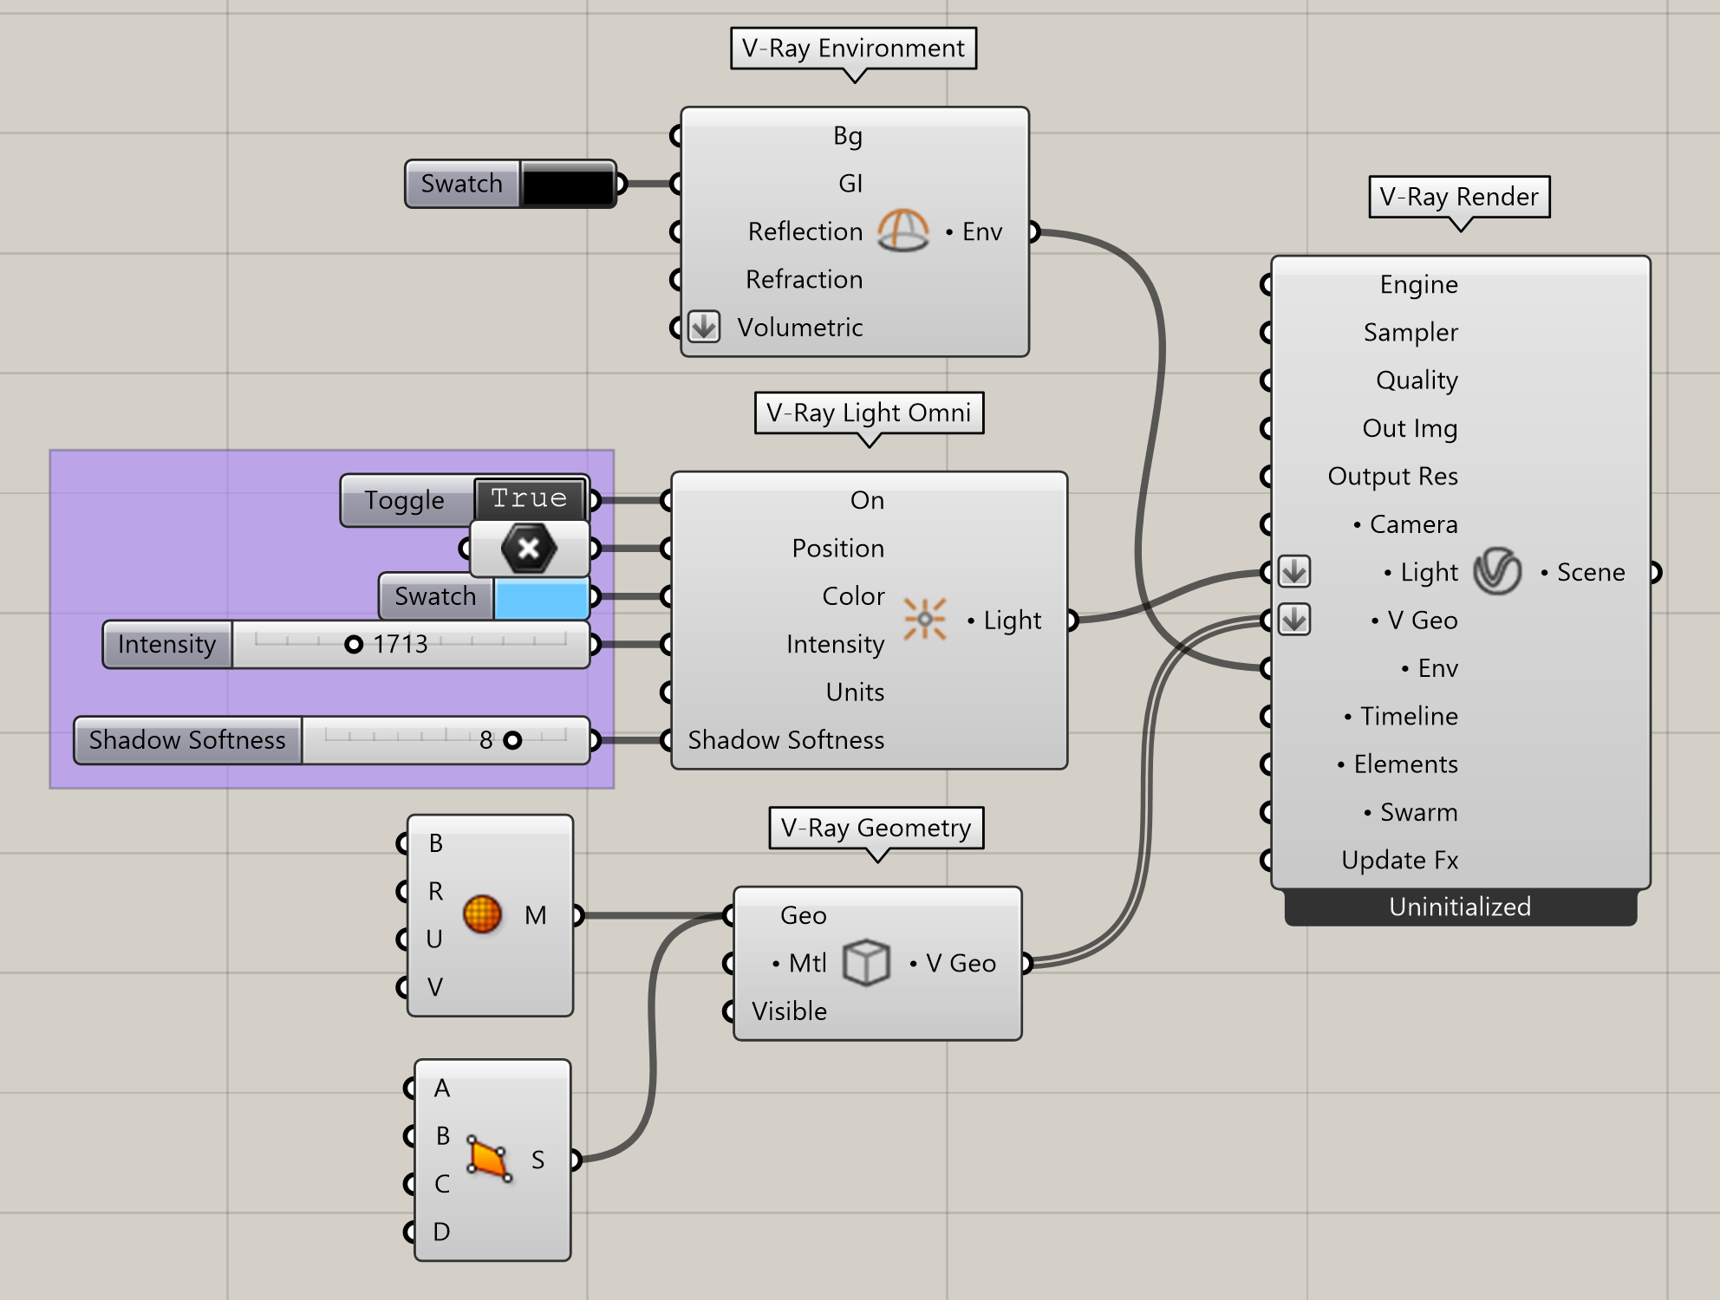Click the Intensity slider handle at 1713
Viewport: 1720px width, 1300px height.
coord(353,644)
